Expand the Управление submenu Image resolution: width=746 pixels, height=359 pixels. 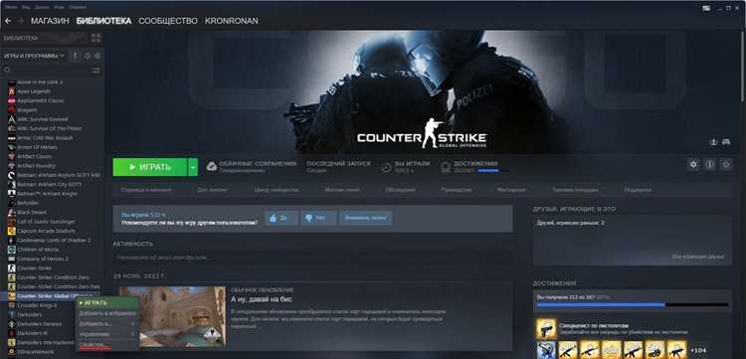[107, 334]
